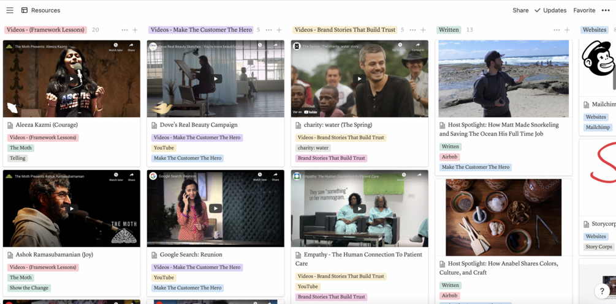Click Watch later on Aleeza Kazmi video
The image size is (616, 304).
(x=115, y=47)
